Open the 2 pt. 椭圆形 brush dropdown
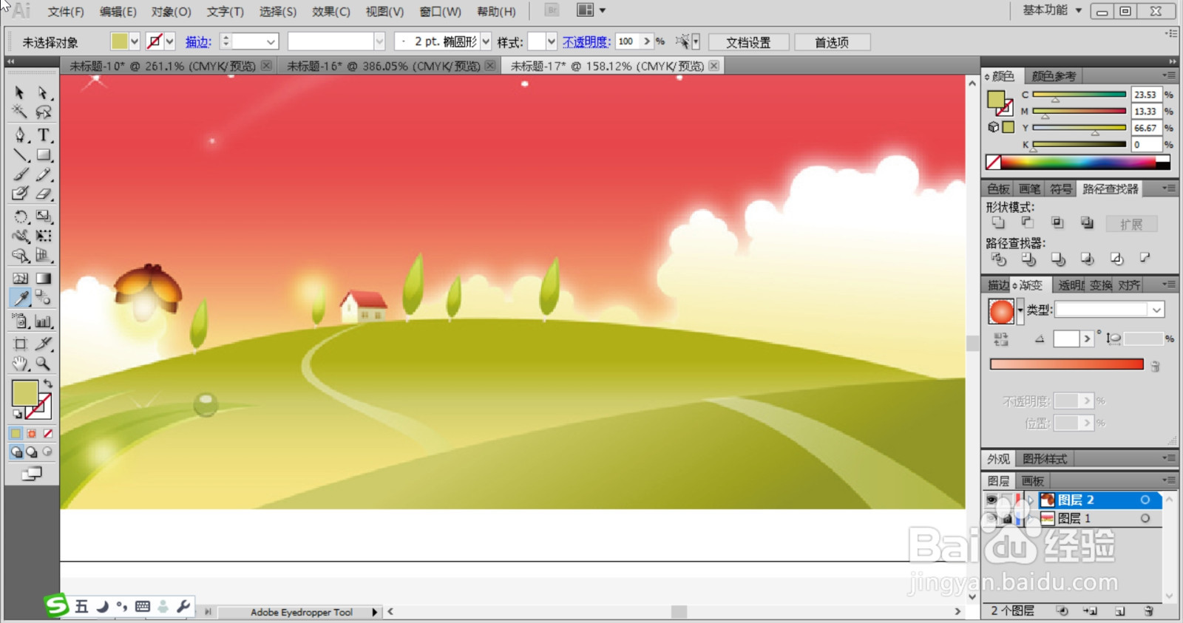Screen dimensions: 1183x623 click(486, 42)
